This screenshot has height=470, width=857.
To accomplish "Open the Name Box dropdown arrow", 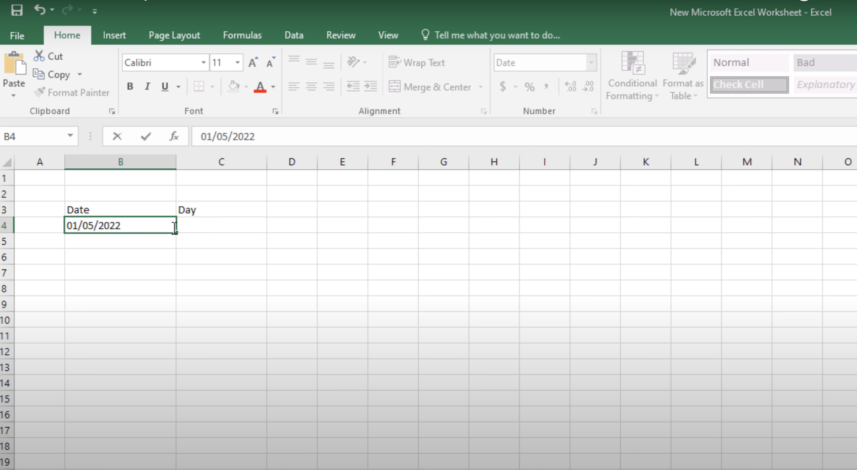I will 70,136.
